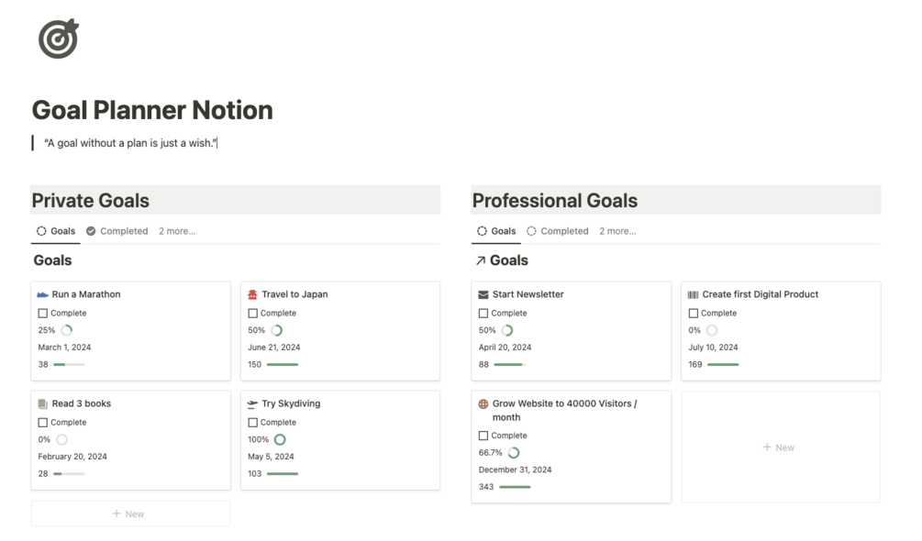Check Complete on Run a Marathon
922x541 pixels.
click(43, 314)
